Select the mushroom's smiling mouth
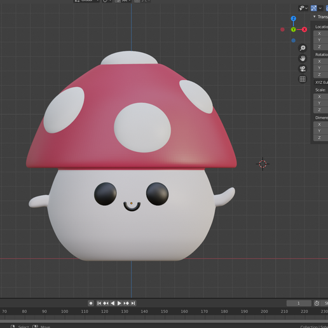 132,207
